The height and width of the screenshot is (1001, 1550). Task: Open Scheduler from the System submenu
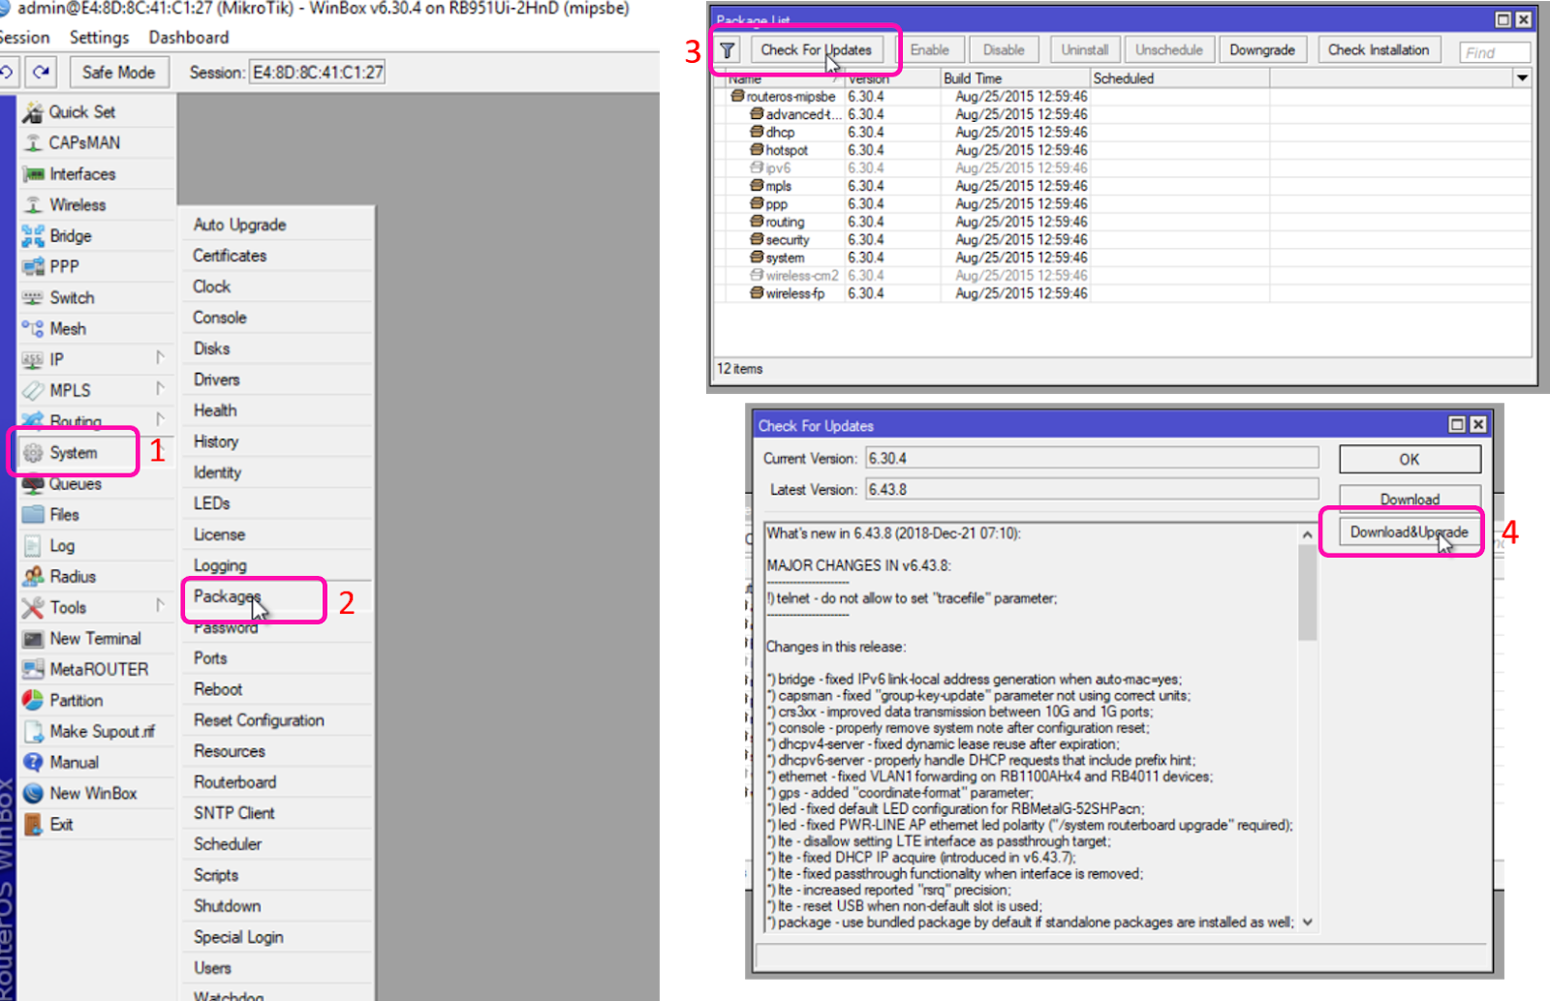point(228,844)
